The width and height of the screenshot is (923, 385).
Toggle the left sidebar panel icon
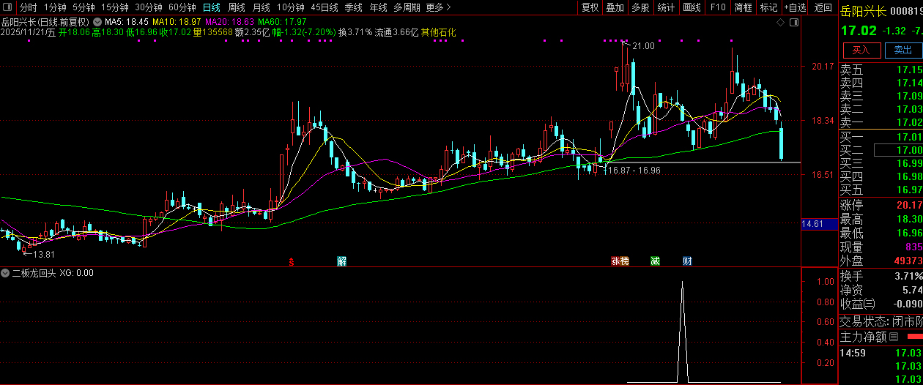click(8, 7)
